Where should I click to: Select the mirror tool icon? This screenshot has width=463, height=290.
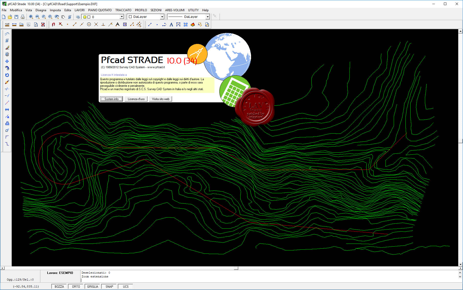[7, 110]
